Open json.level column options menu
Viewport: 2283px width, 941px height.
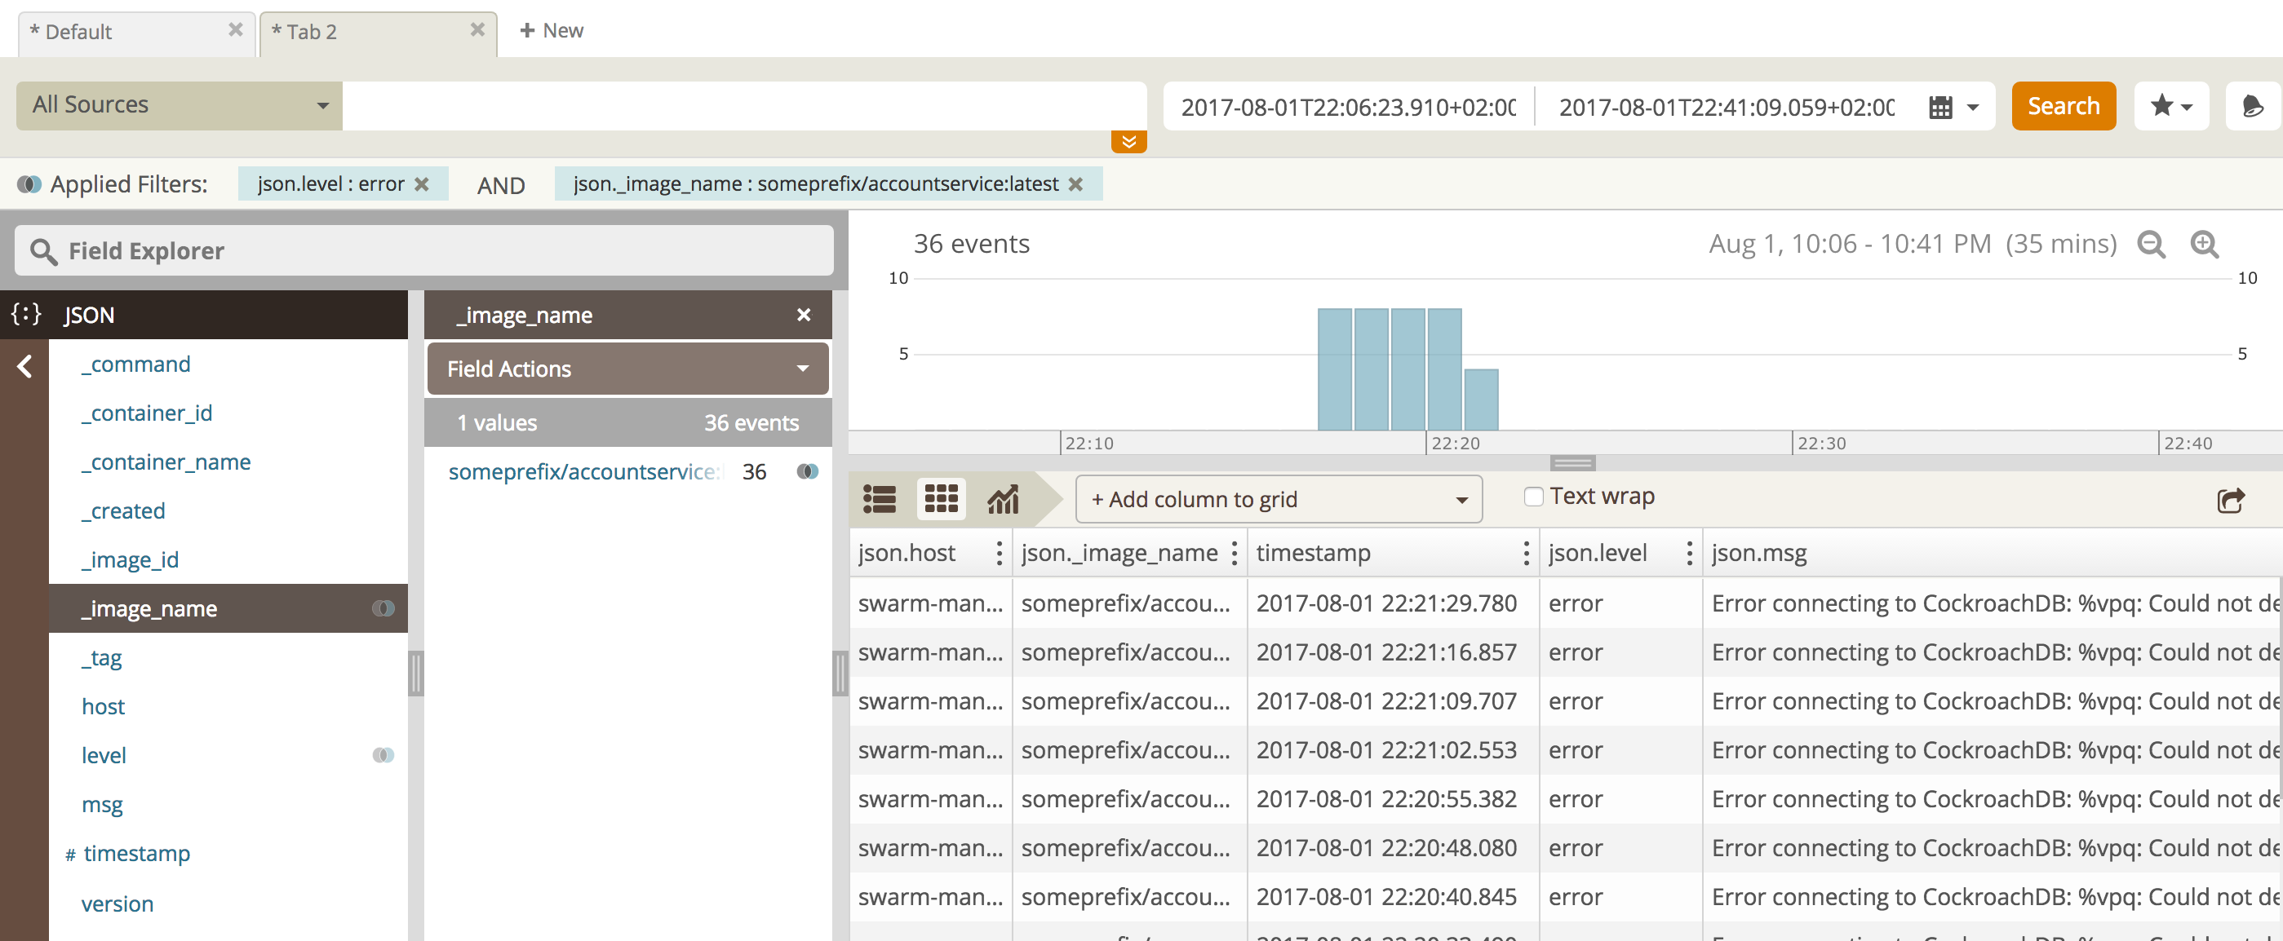point(1689,553)
